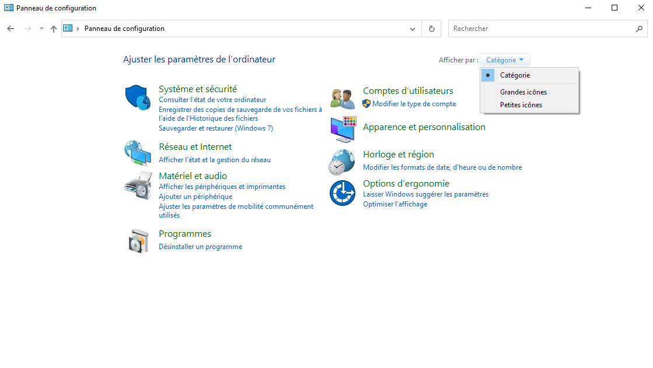The width and height of the screenshot is (653, 368).
Task: Choose Petites icônes from view menu
Action: click(521, 105)
